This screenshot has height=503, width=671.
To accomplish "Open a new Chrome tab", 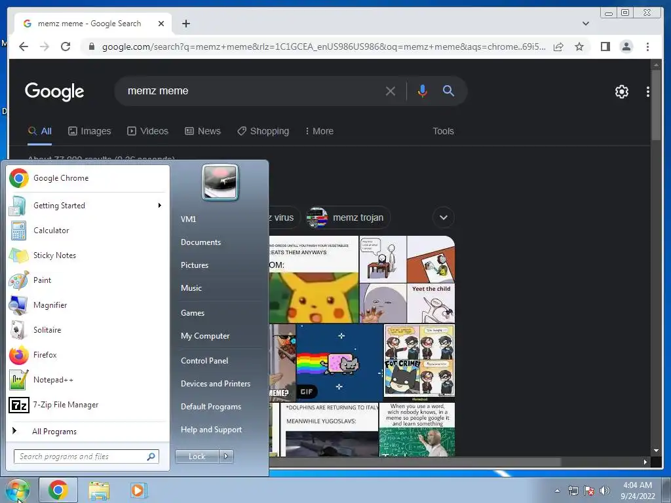I will coord(185,24).
